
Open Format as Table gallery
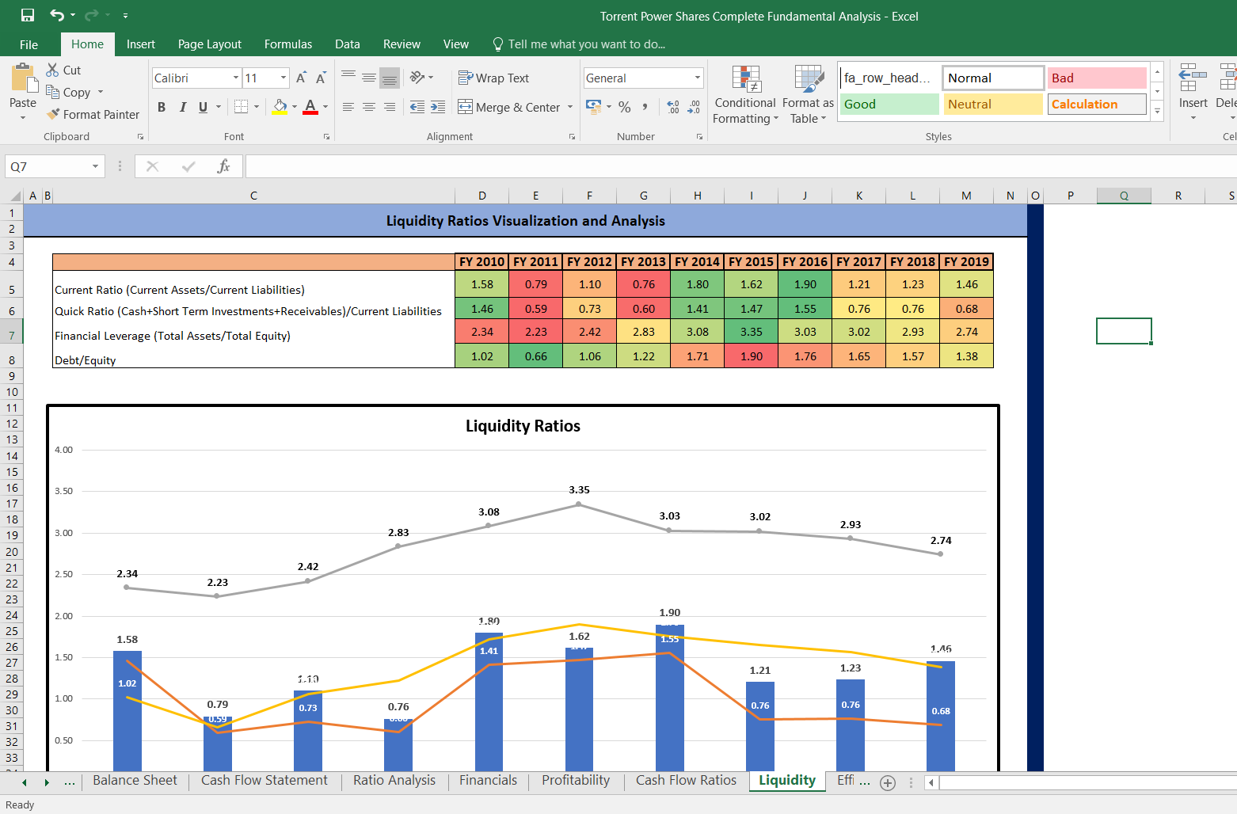click(x=808, y=94)
